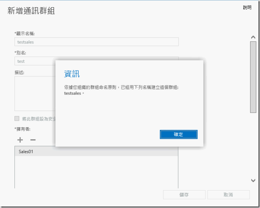This screenshot has width=260, height=208.
Task: Click the scrollbar down arrow
Action: click(x=253, y=180)
